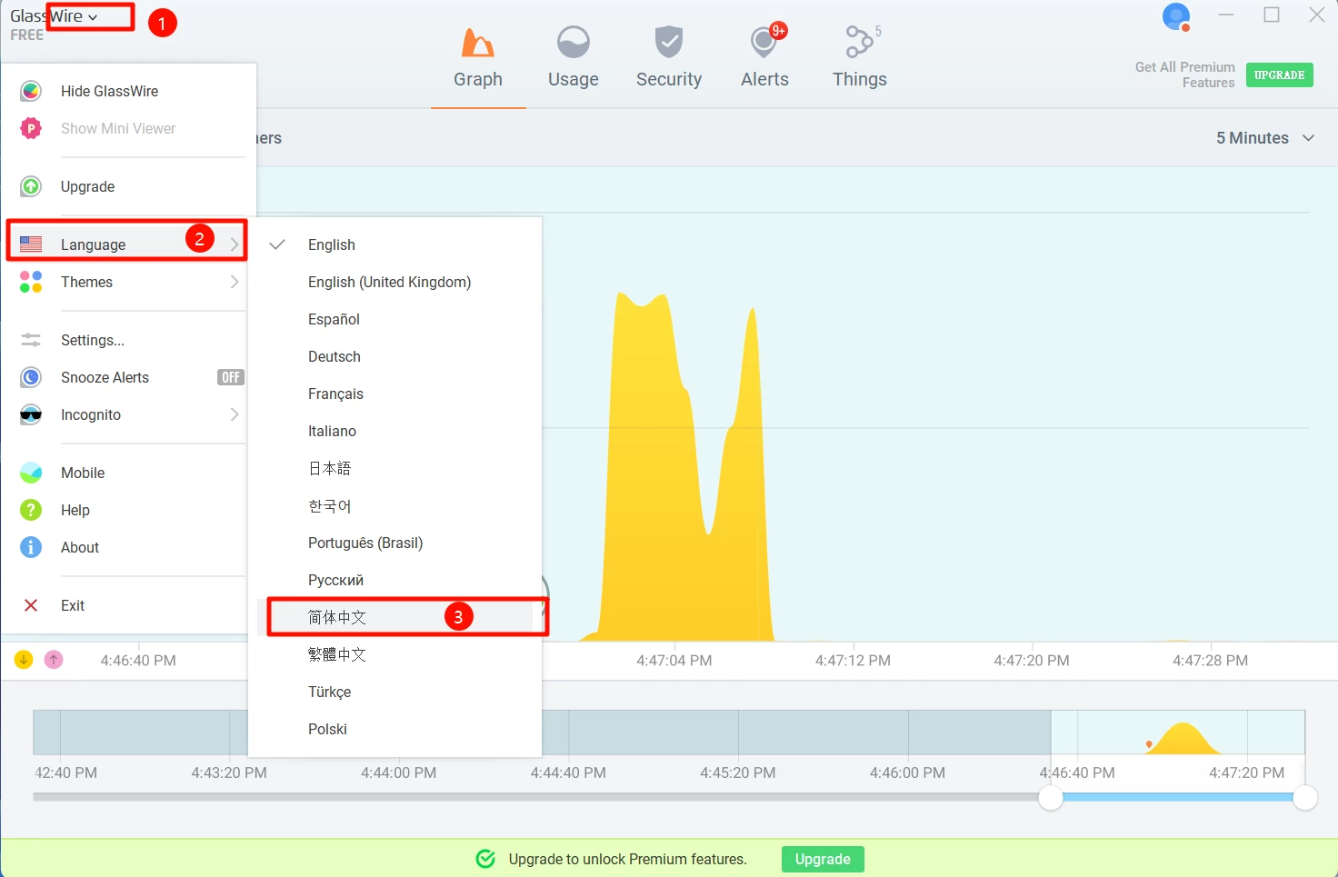Open the Security shield icon
Image resolution: width=1338 pixels, height=877 pixels.
pos(668,43)
